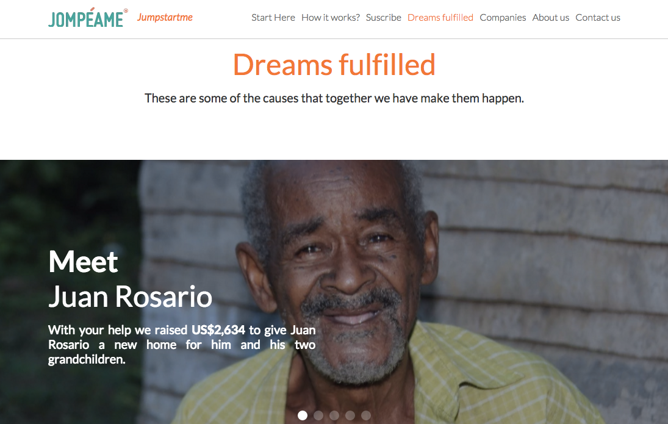Jump to the fourth carousel slide dot
This screenshot has height=424, width=668.
[x=350, y=415]
